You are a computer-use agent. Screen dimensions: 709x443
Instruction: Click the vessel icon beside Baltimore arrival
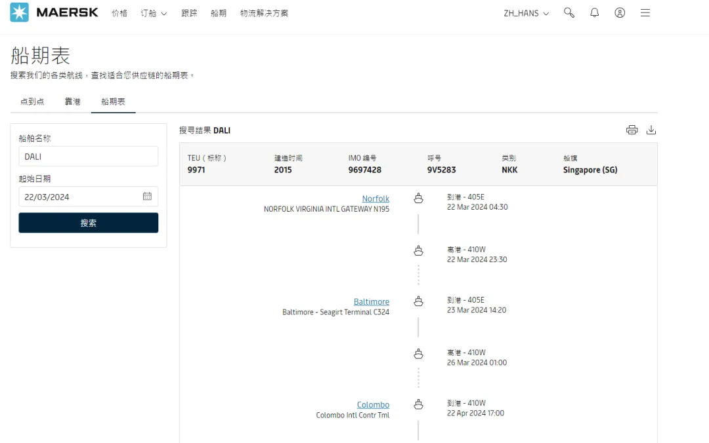pyautogui.click(x=418, y=301)
